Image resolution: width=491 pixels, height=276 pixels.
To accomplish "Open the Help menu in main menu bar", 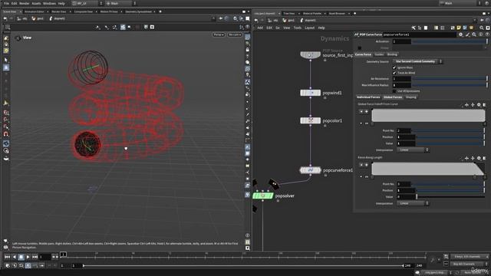I will (x=61, y=3).
